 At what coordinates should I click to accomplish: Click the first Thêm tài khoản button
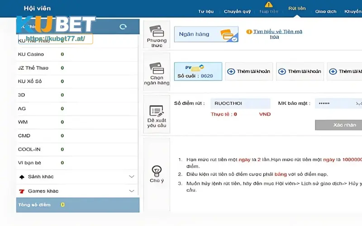[x=249, y=71]
